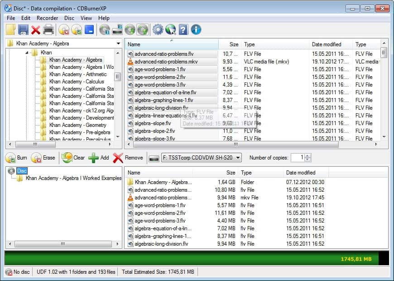The width and height of the screenshot is (394, 281).
Task: Select Khan Academy - Pre-algebra folder in tree
Action: click(x=80, y=133)
